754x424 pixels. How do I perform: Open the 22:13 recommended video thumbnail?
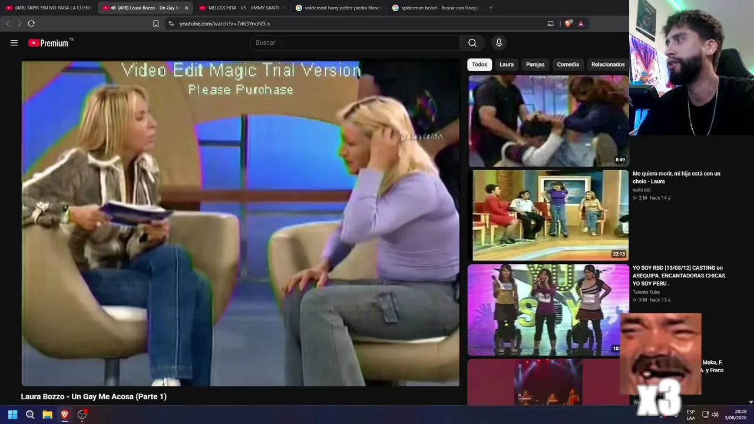coord(548,216)
